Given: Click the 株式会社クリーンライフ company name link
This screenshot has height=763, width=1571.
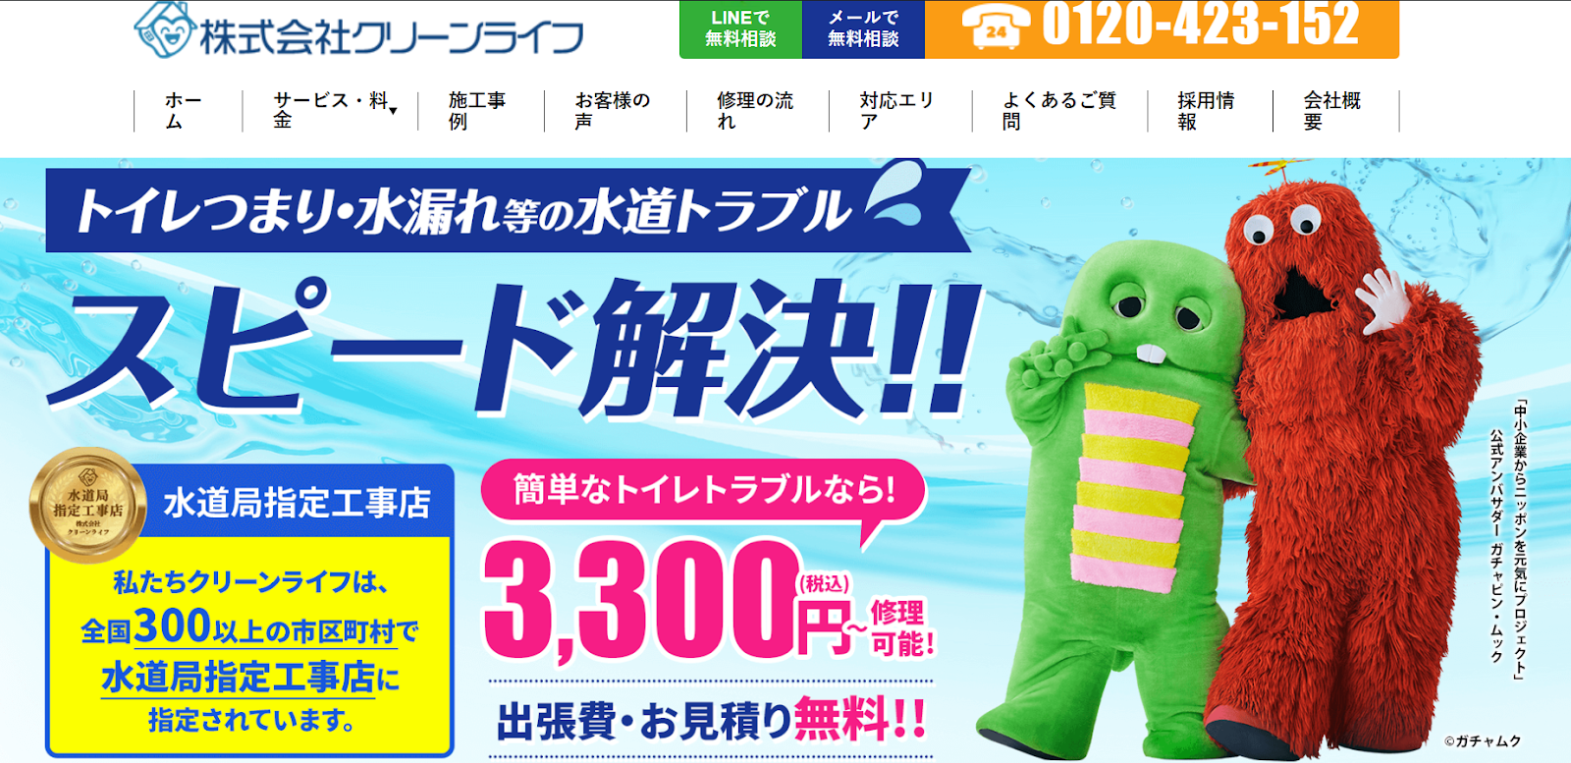Looking at the screenshot, I should point(392,36).
